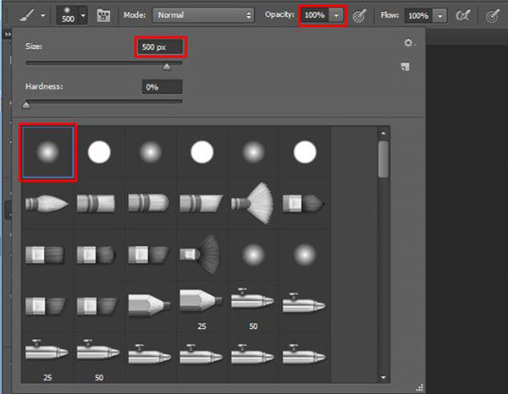Select the Flat Blunt Short Stiff brush

45,254
